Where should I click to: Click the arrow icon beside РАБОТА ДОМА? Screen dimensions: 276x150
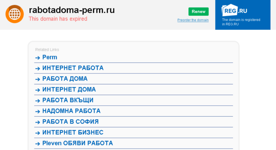pyautogui.click(x=38, y=79)
